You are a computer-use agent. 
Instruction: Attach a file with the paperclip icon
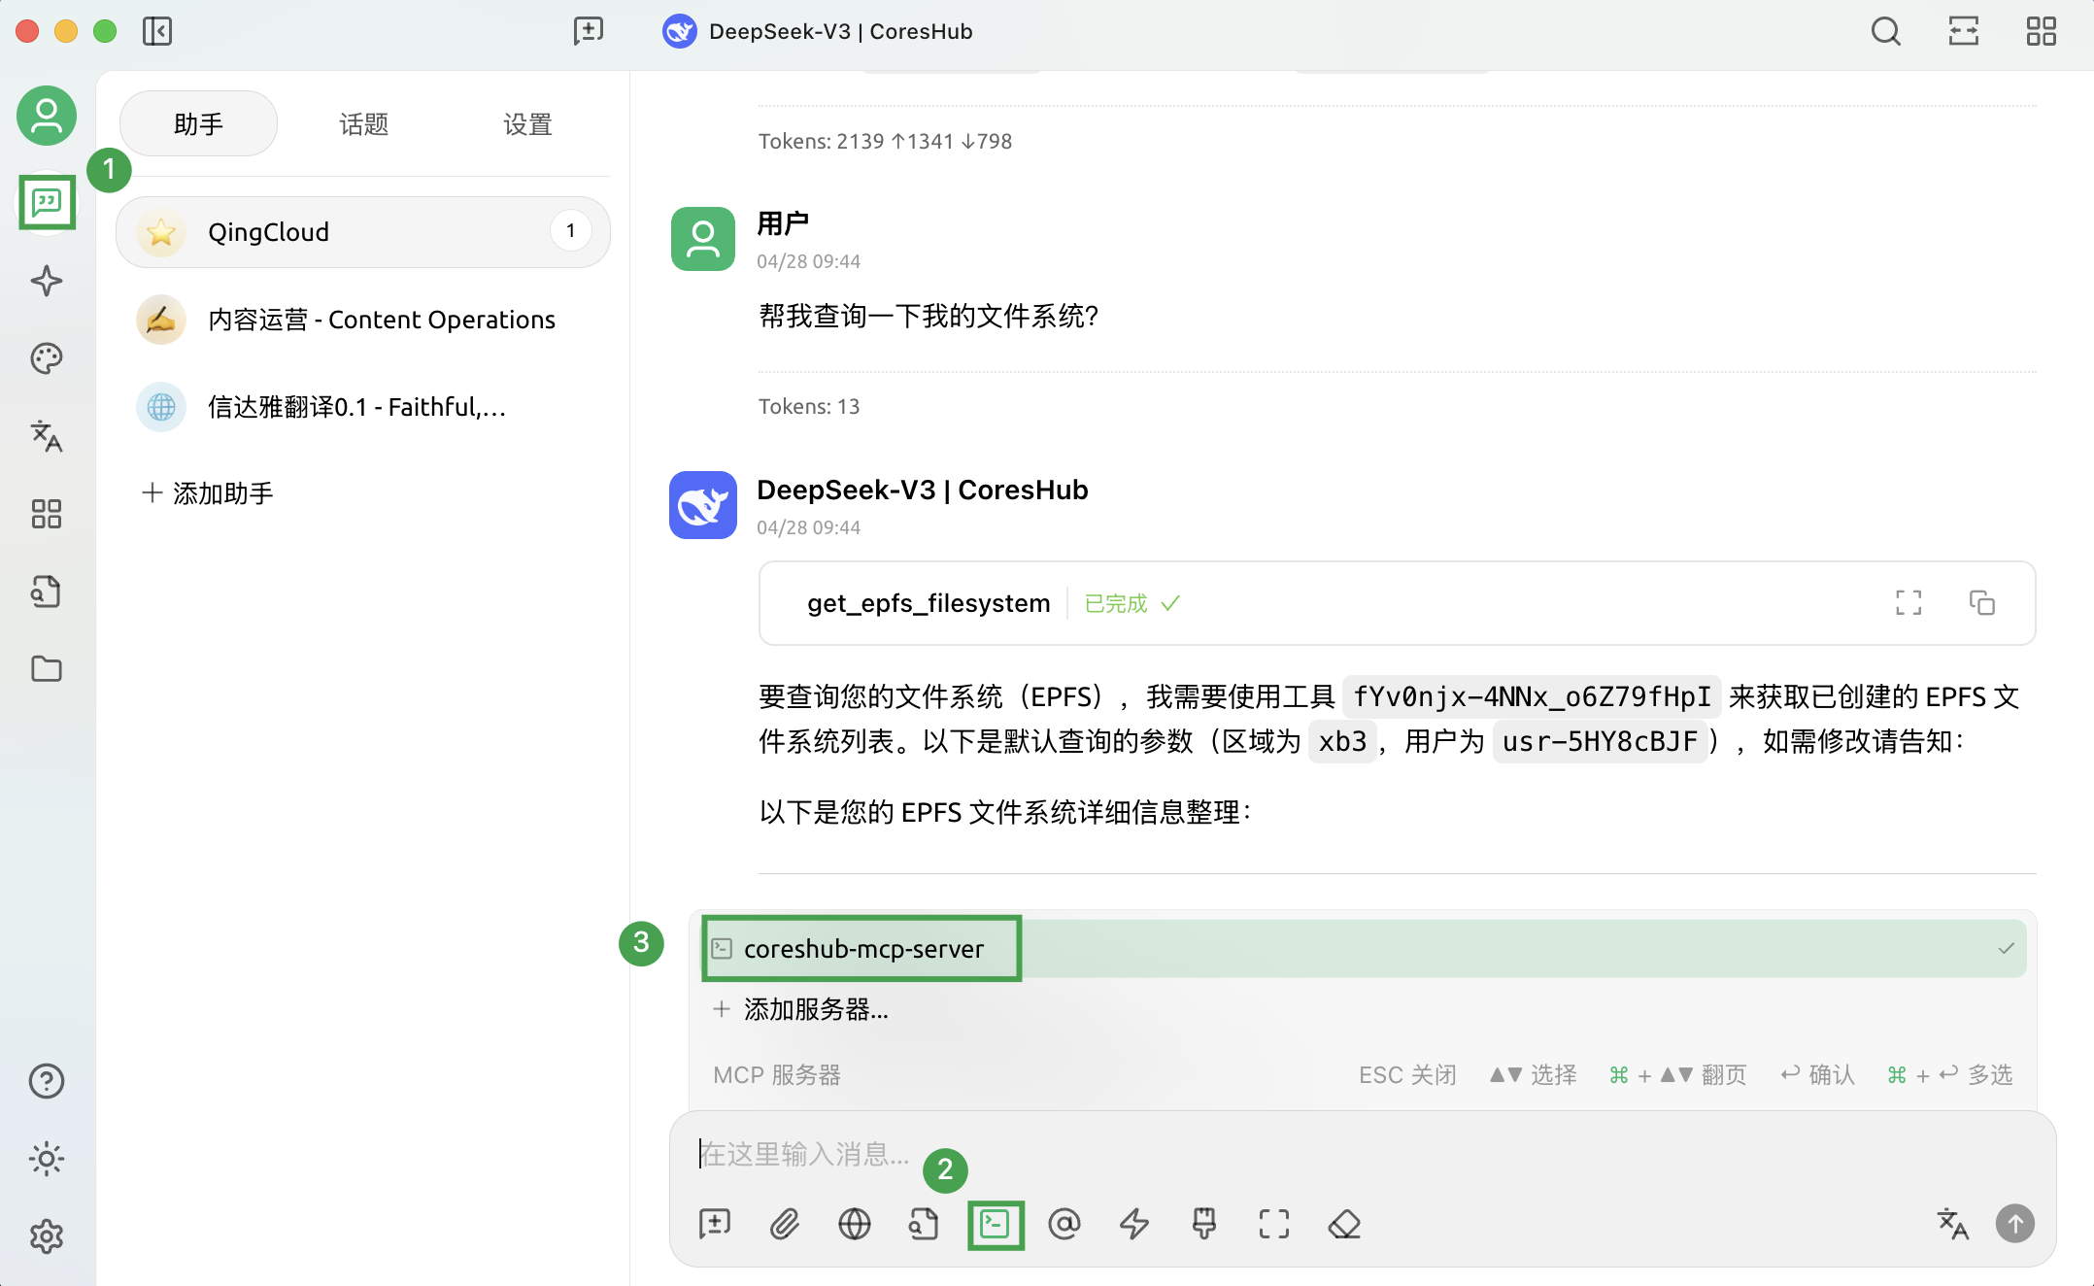(785, 1224)
